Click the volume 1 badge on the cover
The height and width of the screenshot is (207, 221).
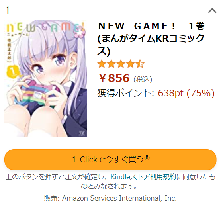(13, 71)
